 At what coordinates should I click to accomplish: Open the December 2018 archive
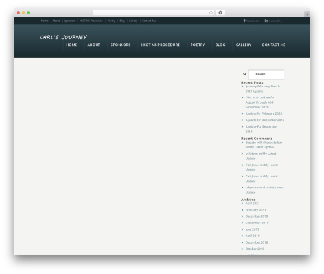(x=257, y=242)
